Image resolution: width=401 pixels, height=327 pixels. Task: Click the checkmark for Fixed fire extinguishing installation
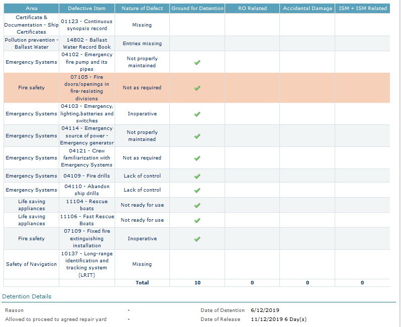click(x=197, y=239)
